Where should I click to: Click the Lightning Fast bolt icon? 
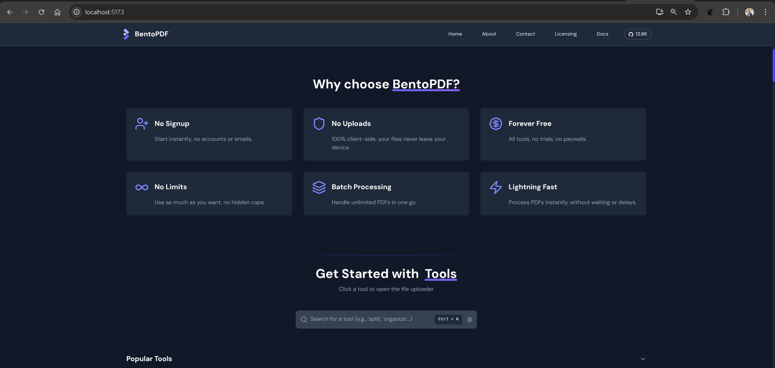pyautogui.click(x=496, y=187)
